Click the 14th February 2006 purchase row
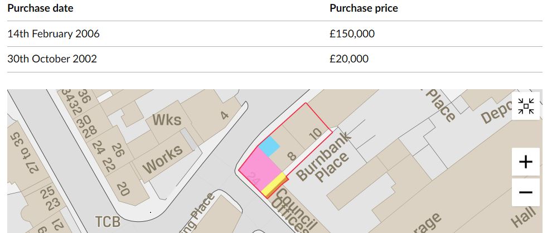This screenshot has height=233, width=547. coord(274,34)
